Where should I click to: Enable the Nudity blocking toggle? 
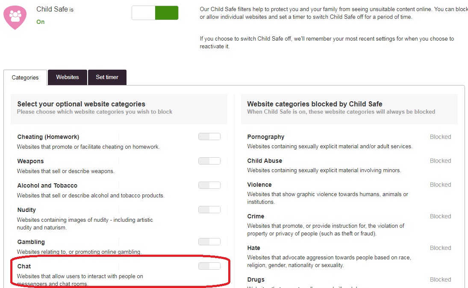[x=209, y=209]
